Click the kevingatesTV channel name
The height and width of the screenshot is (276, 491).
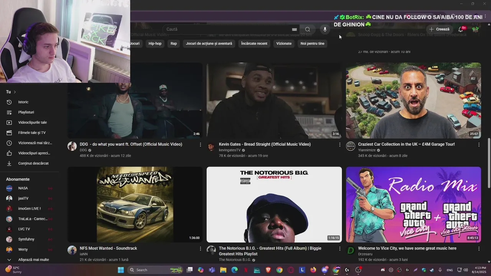point(230,150)
